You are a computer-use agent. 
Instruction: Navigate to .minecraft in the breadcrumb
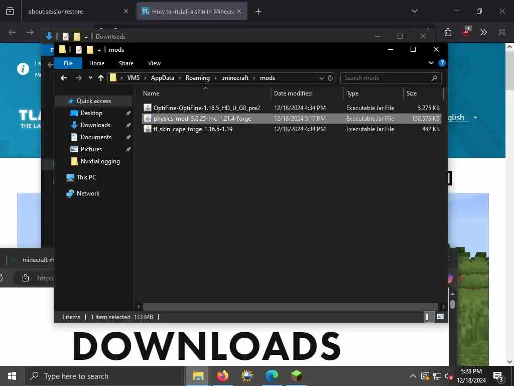[235, 78]
